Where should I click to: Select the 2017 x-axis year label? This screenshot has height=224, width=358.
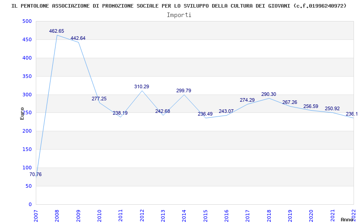[248, 215]
